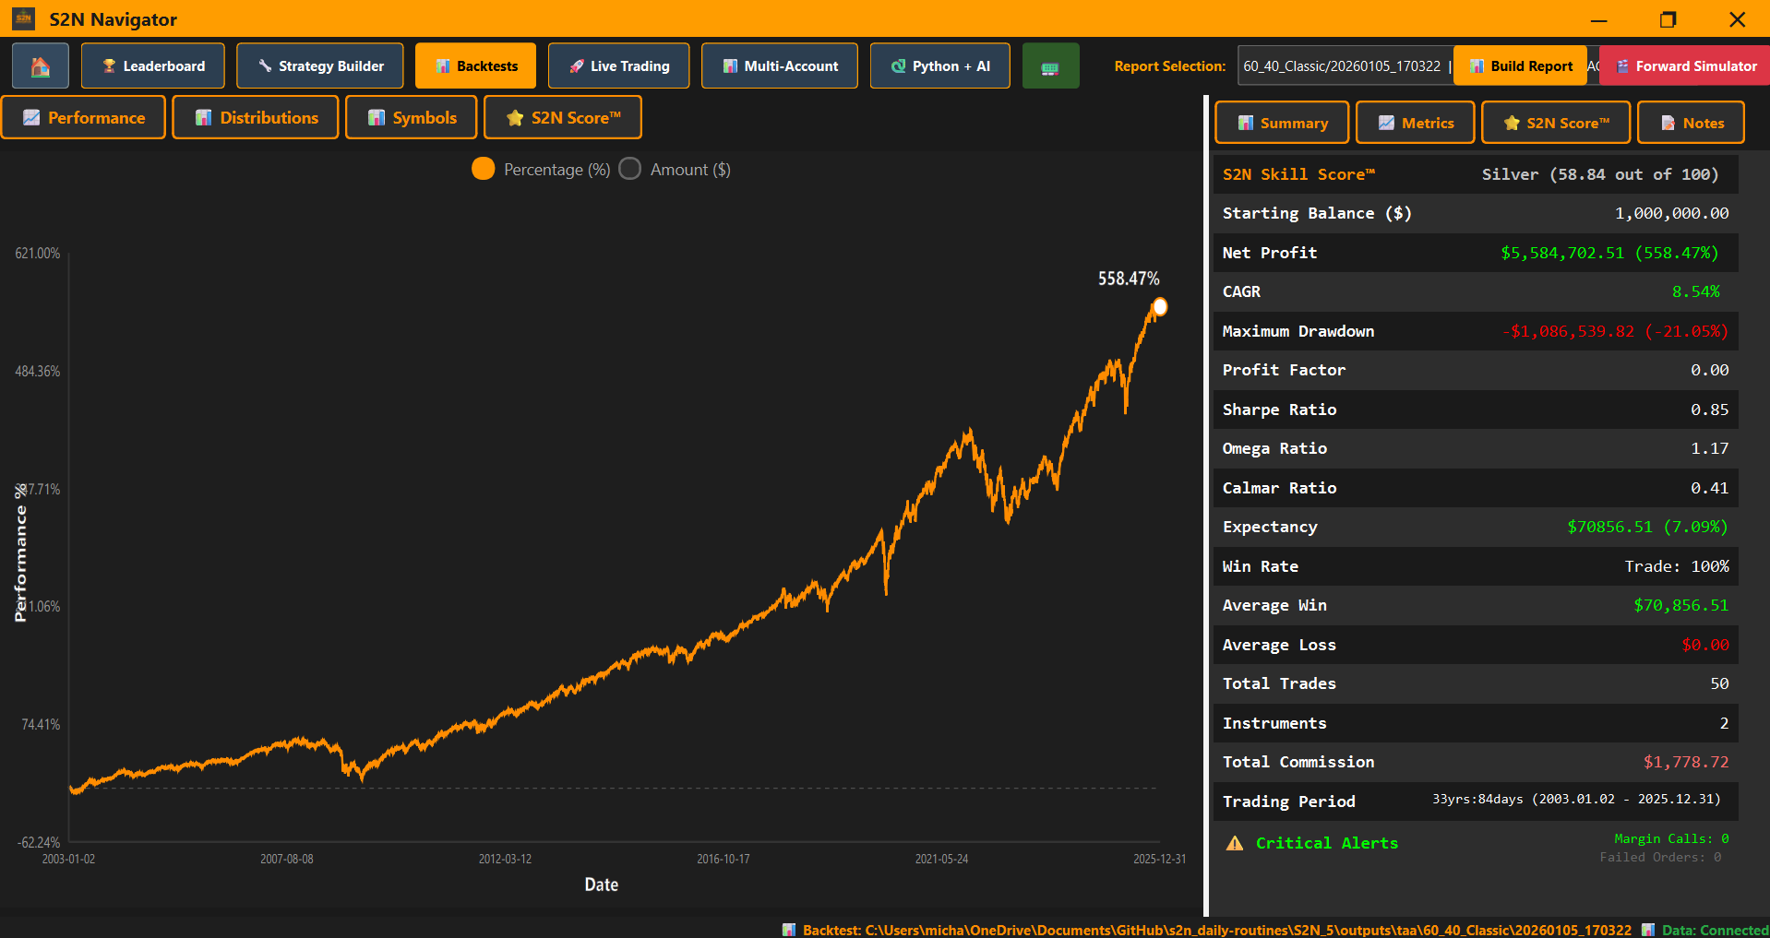Open the right panel S2N Score tab
Image resolution: width=1770 pixels, height=938 pixels.
[1556, 123]
